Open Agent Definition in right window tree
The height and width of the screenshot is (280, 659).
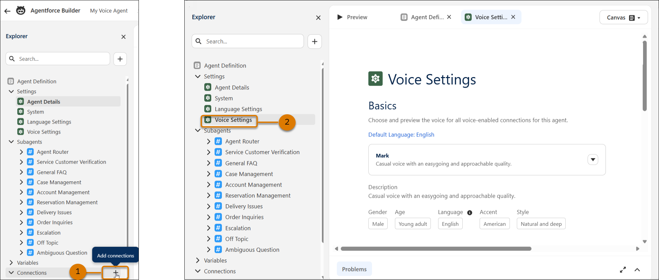click(x=225, y=65)
